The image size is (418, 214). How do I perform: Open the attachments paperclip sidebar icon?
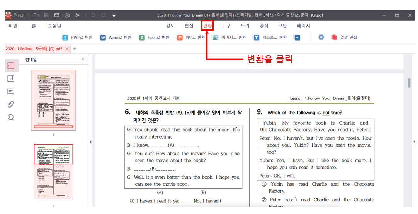coord(11,104)
